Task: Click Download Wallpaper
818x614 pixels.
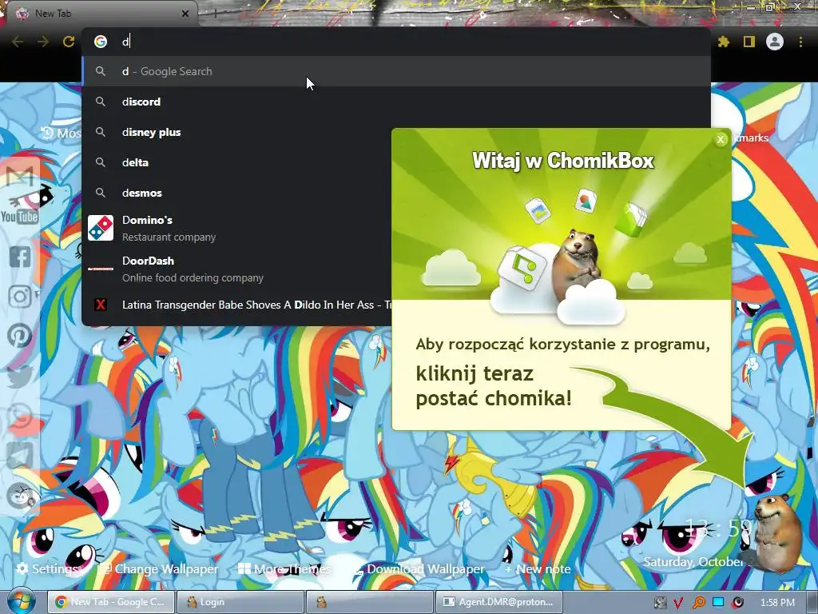Action: coord(419,568)
